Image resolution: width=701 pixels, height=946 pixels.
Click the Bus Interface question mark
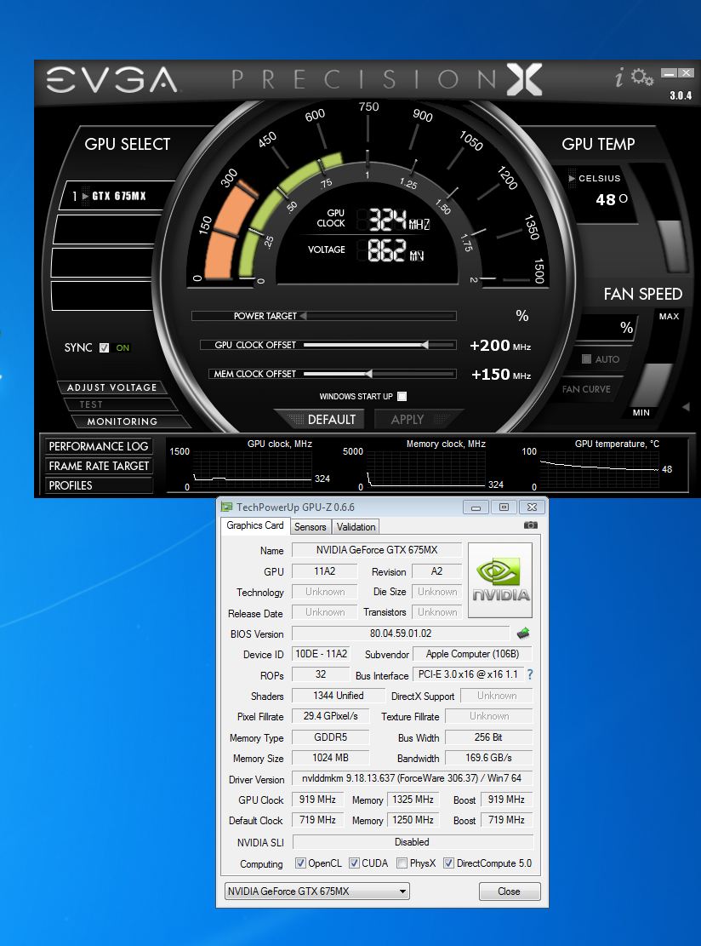click(530, 674)
